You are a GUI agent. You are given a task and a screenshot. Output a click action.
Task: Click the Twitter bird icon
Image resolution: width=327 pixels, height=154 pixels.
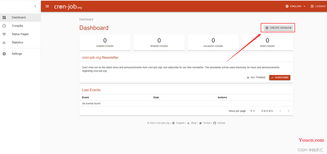click(x=201, y=123)
